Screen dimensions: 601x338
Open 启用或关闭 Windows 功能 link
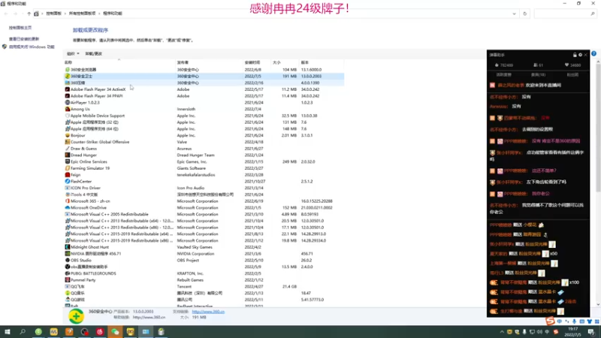click(x=32, y=47)
